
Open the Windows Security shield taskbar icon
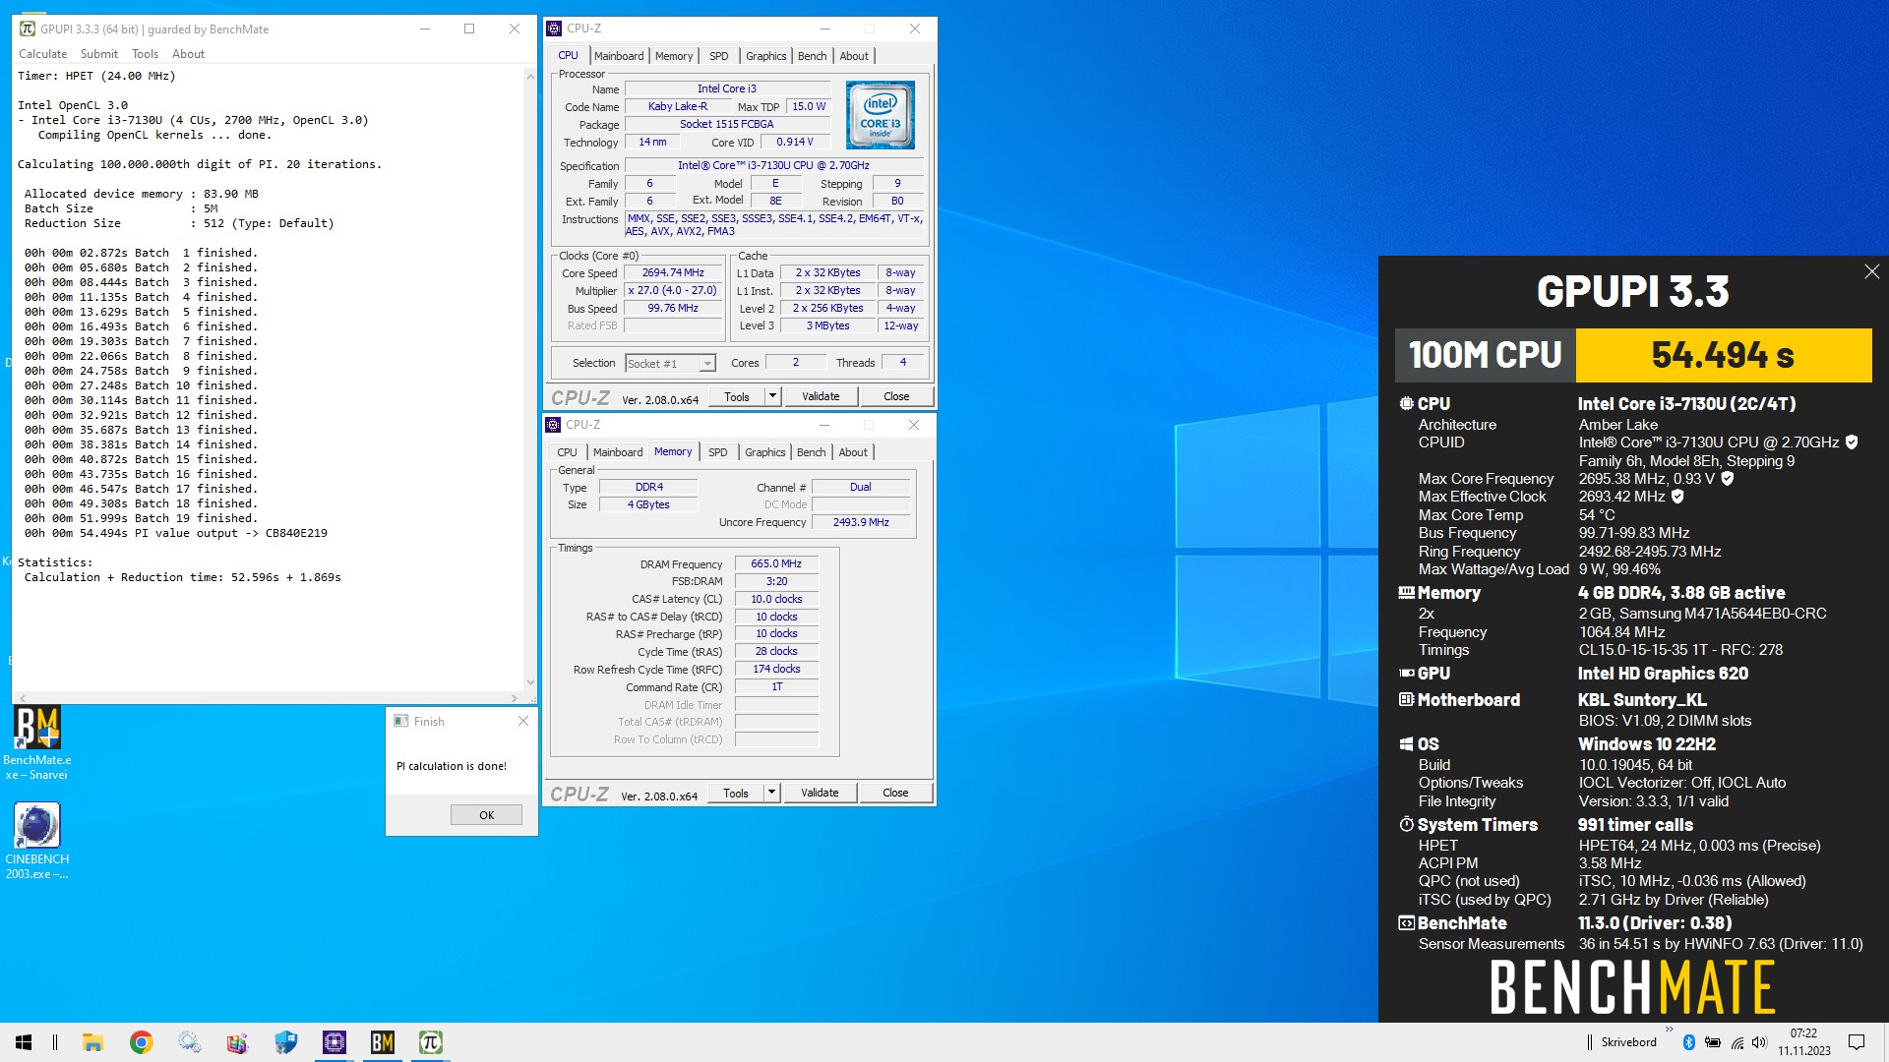pos(285,1042)
